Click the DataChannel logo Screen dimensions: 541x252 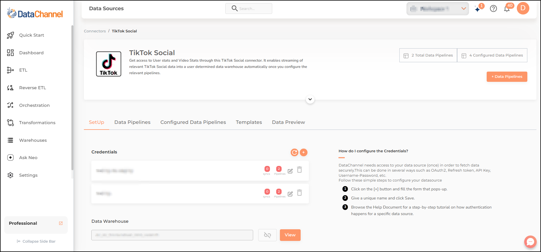click(35, 14)
